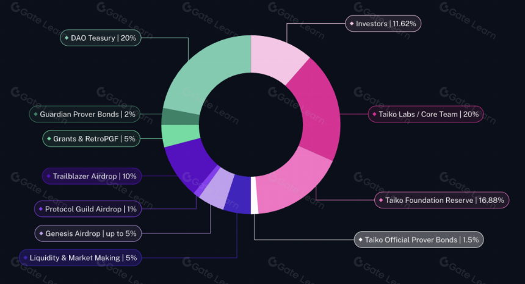Screen dimensions: 525x284
Task: Select Guardian Prover Bonds 2% label
Action: pyautogui.click(x=85, y=114)
